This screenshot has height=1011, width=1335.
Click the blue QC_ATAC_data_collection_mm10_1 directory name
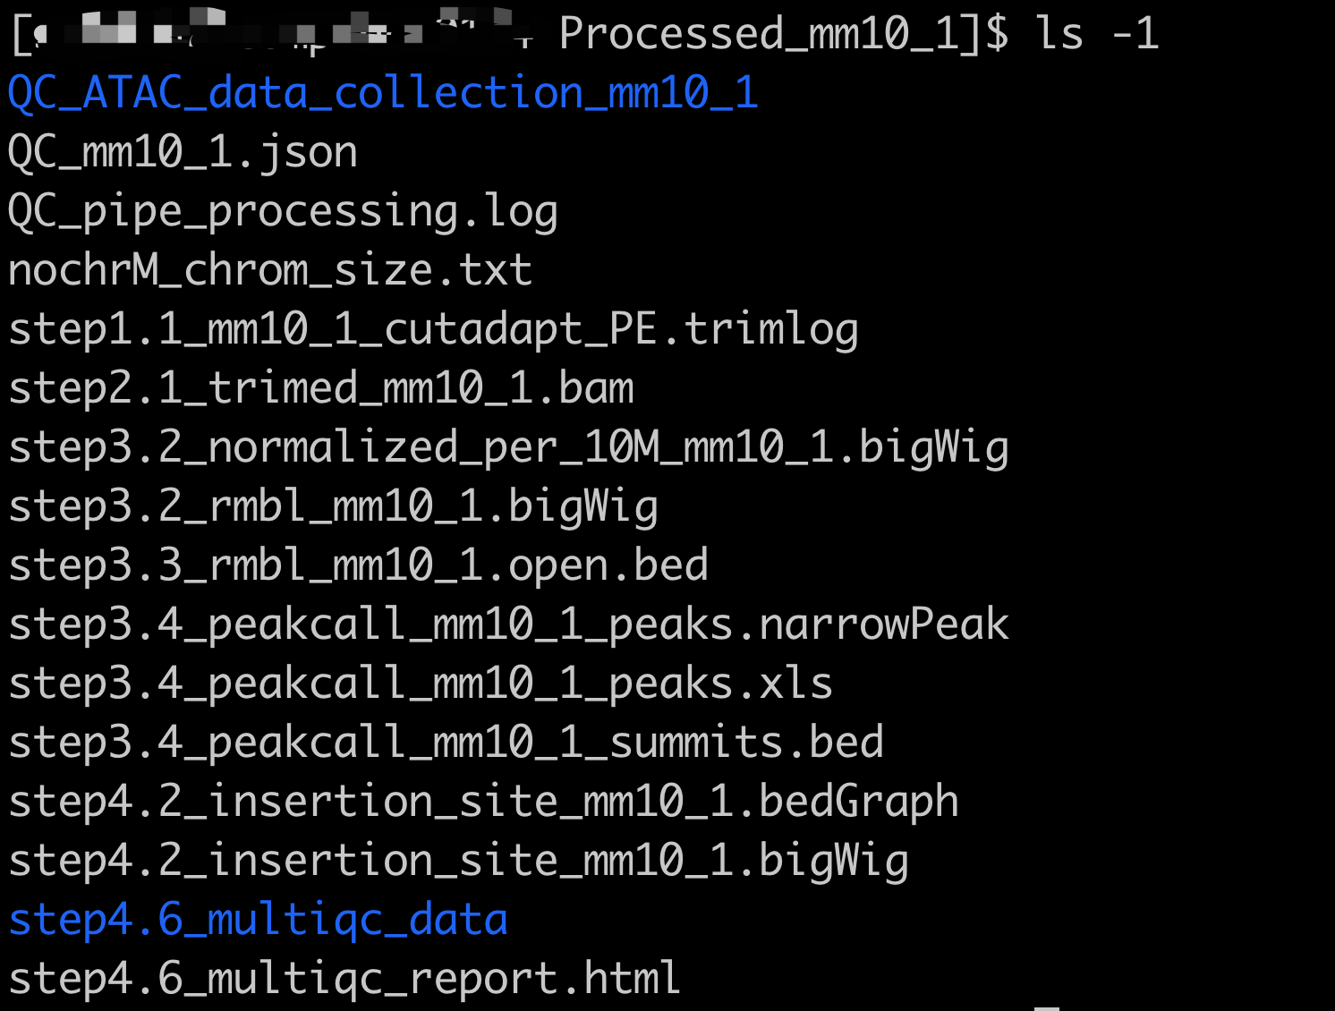click(383, 93)
